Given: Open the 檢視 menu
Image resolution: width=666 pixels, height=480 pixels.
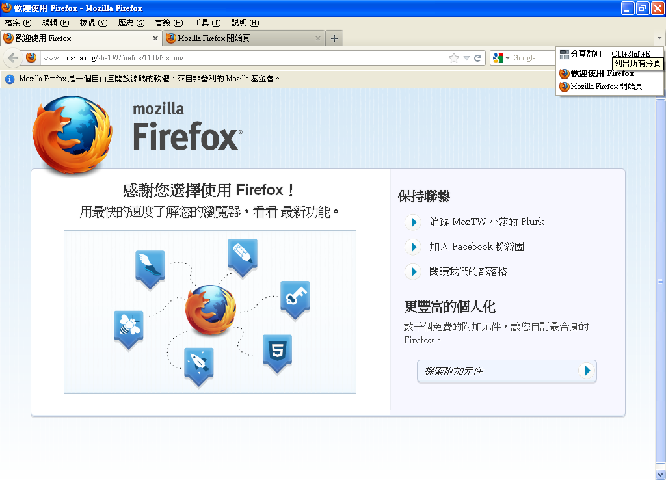Looking at the screenshot, I should (94, 23).
